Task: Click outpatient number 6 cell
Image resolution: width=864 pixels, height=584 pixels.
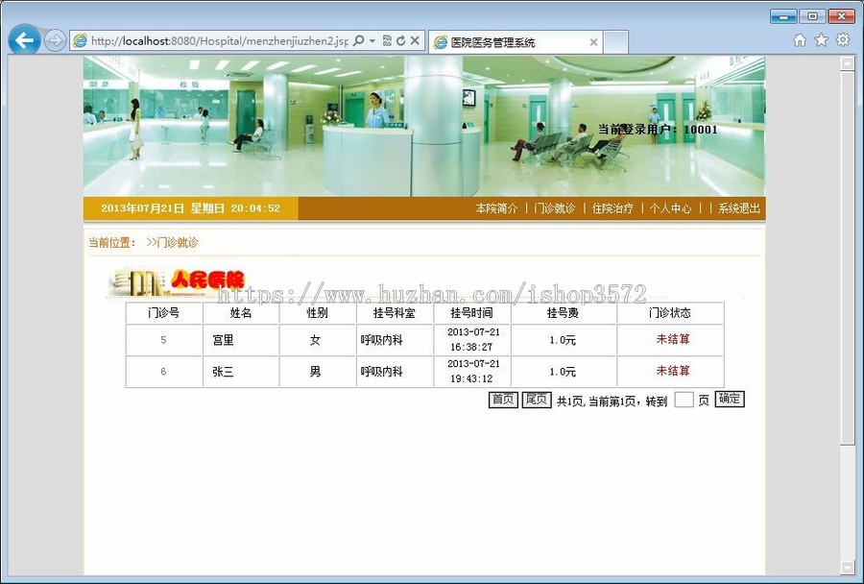Action: click(x=163, y=372)
